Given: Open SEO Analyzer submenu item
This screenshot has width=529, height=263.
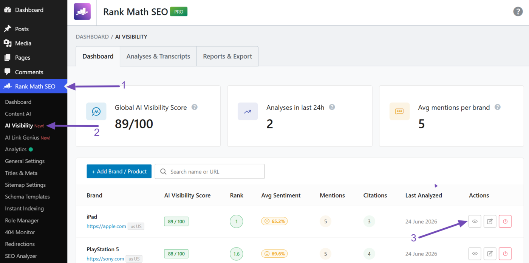Looking at the screenshot, I should (21, 256).
